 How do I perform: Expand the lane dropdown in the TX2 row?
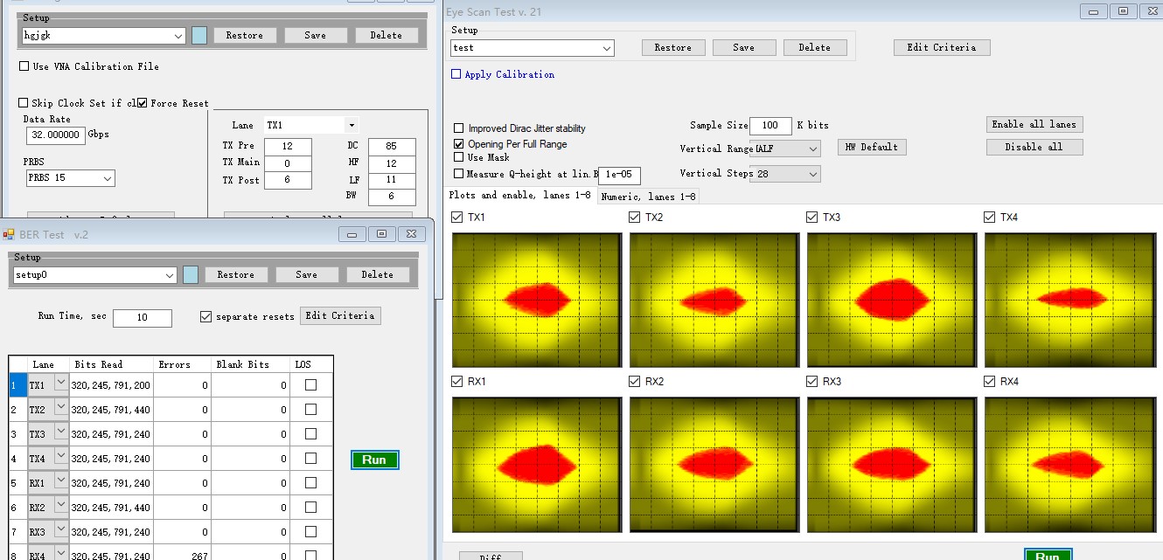pyautogui.click(x=61, y=409)
